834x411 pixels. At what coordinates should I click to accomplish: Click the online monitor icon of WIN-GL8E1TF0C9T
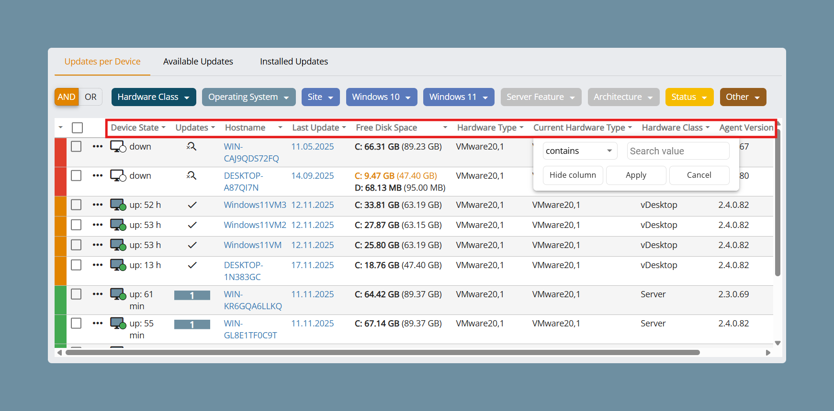[x=118, y=324]
